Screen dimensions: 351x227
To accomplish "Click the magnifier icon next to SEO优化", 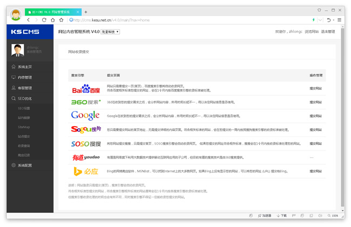I will click(13, 98).
